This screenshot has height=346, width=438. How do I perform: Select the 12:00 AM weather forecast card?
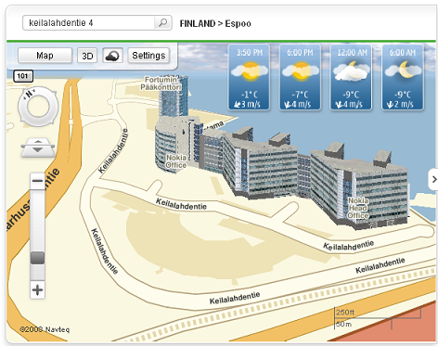pyautogui.click(x=351, y=77)
